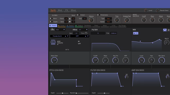Click the Mid Q knob
Image resolution: width=170 pixels, height=95 pixels.
pyautogui.click(x=167, y=42)
